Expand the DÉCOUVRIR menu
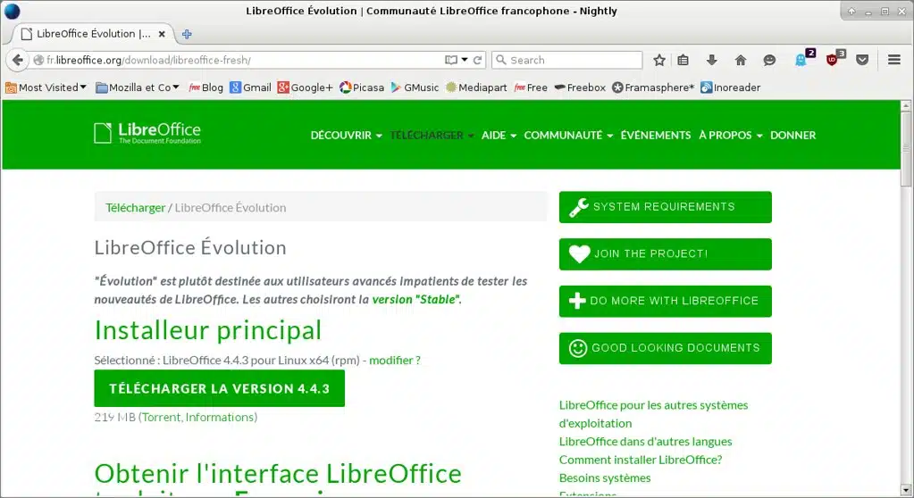 (347, 135)
